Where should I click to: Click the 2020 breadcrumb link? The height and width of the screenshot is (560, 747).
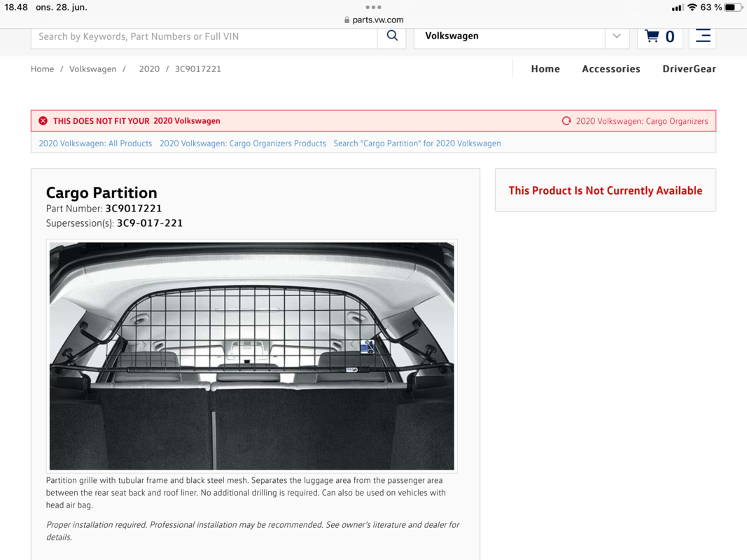(149, 69)
